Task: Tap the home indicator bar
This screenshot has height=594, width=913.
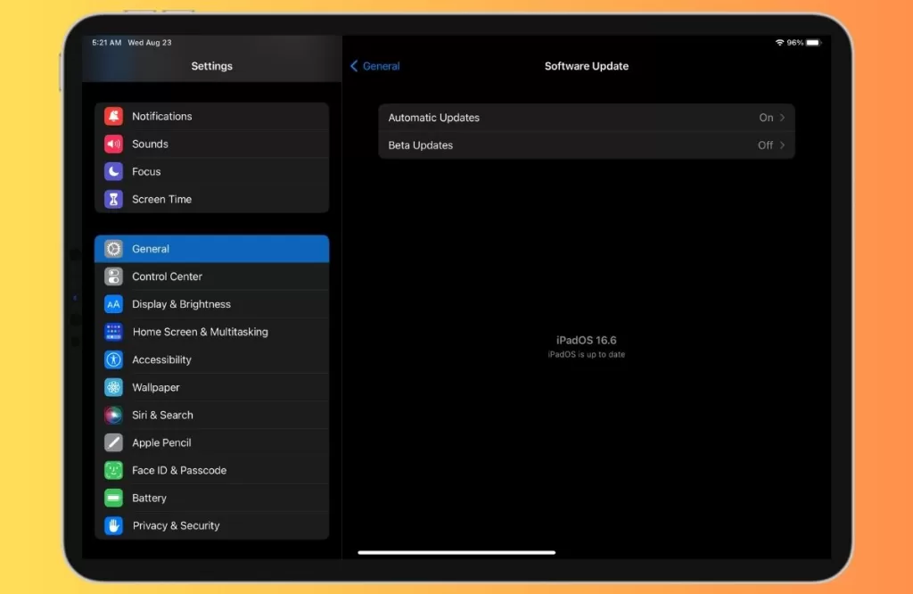Action: [456, 552]
